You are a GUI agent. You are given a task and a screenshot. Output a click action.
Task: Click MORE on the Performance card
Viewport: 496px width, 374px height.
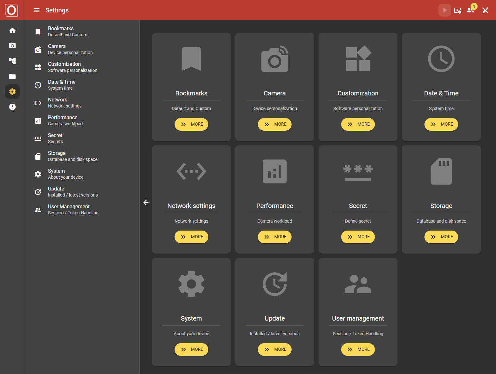(274, 237)
